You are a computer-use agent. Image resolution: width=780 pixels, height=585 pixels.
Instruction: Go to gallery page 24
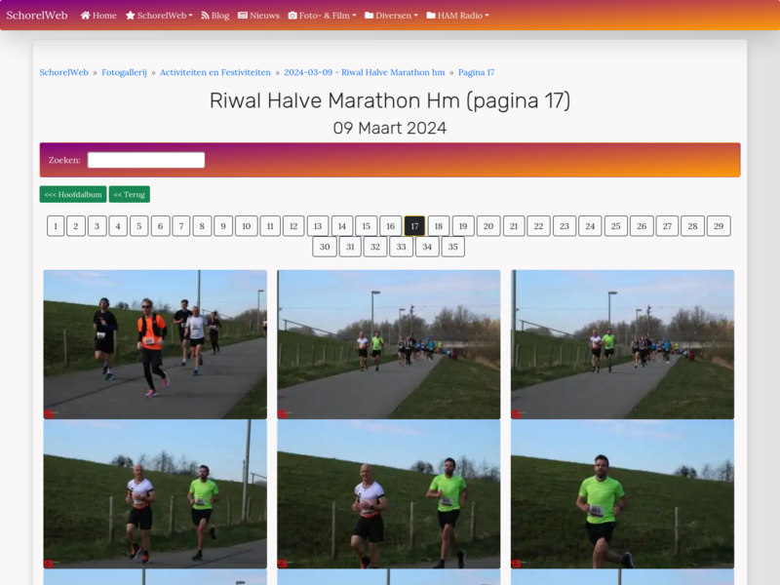[590, 226]
